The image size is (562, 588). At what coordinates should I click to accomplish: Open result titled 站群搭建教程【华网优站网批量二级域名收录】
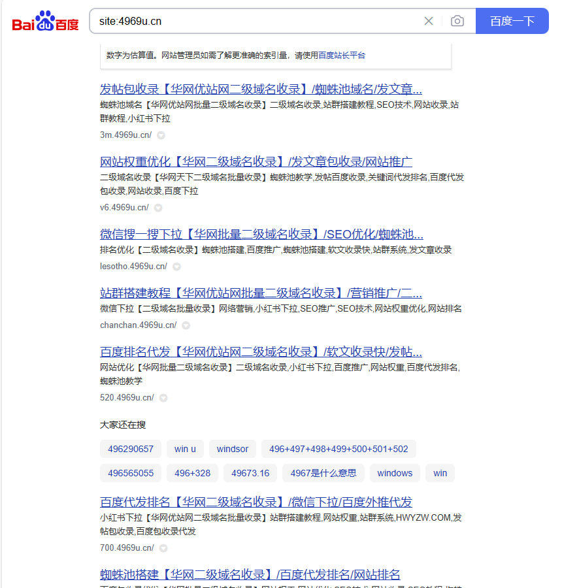[261, 293]
